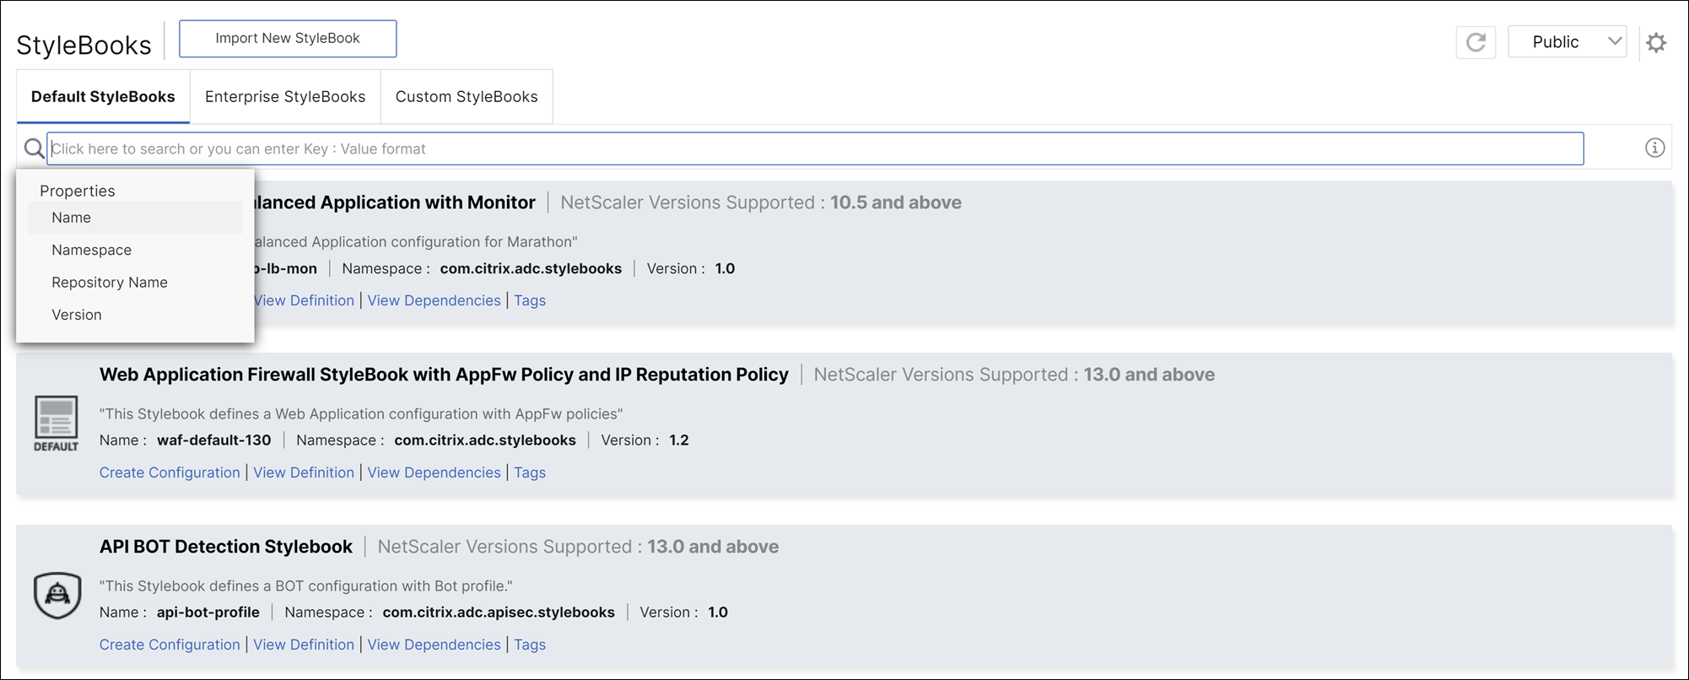Choose Repository Name property

(135, 282)
